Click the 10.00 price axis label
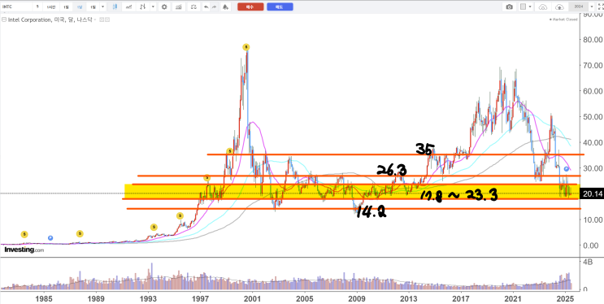Image resolution: width=604 pixels, height=304 pixels. 593,219
